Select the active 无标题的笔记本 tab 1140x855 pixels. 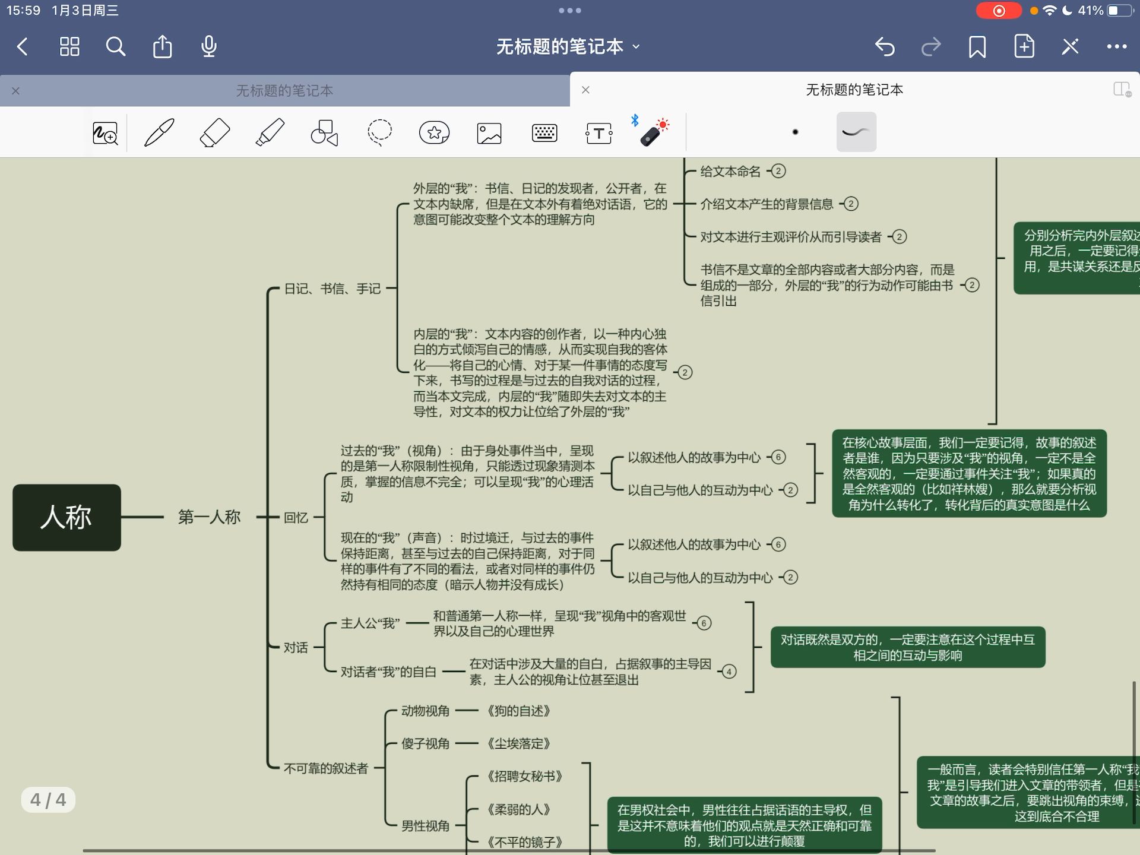854,90
